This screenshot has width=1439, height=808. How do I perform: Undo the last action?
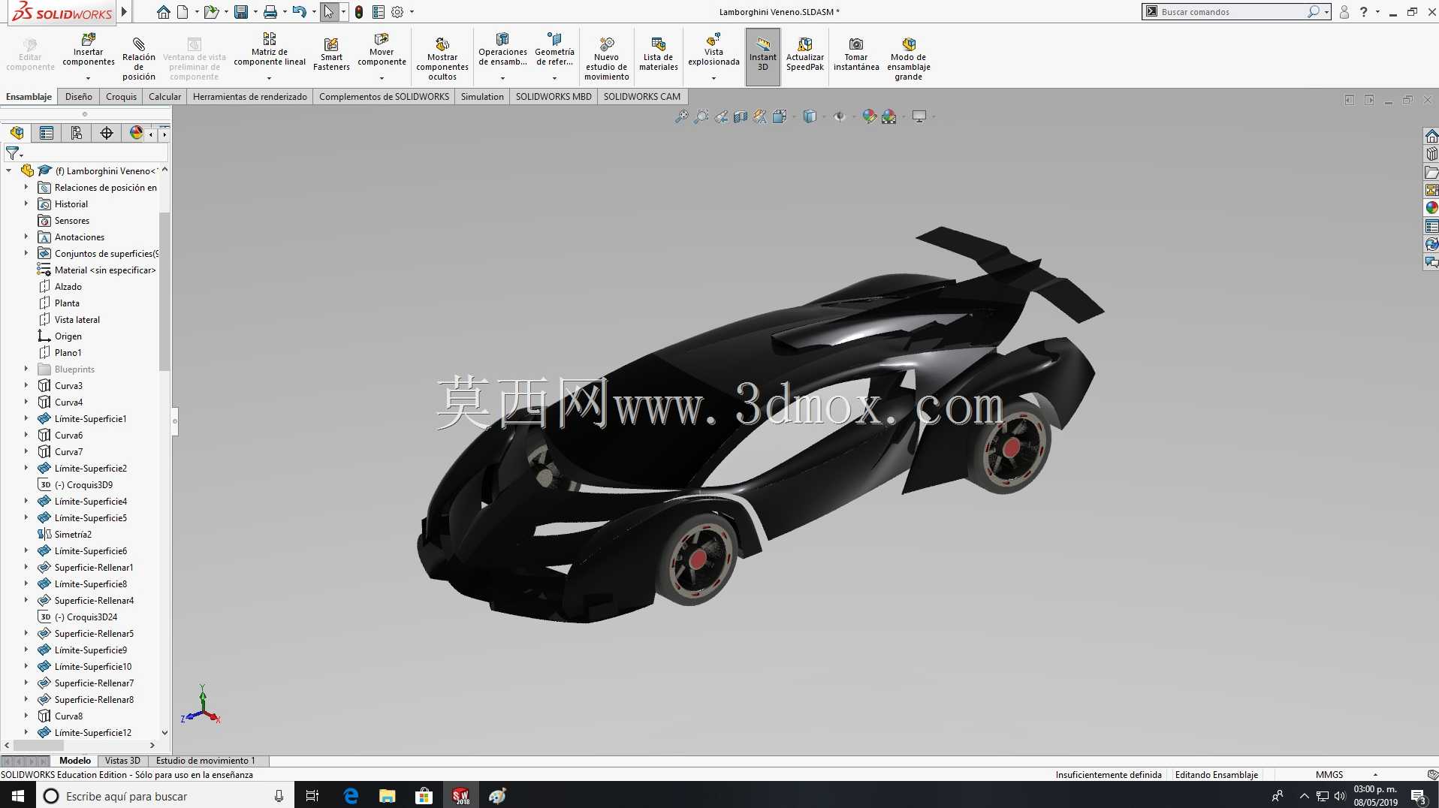click(299, 12)
